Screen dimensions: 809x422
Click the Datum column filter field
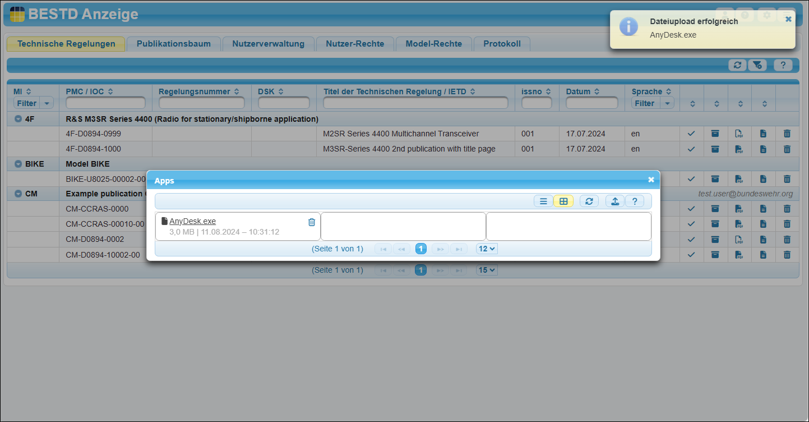click(591, 103)
